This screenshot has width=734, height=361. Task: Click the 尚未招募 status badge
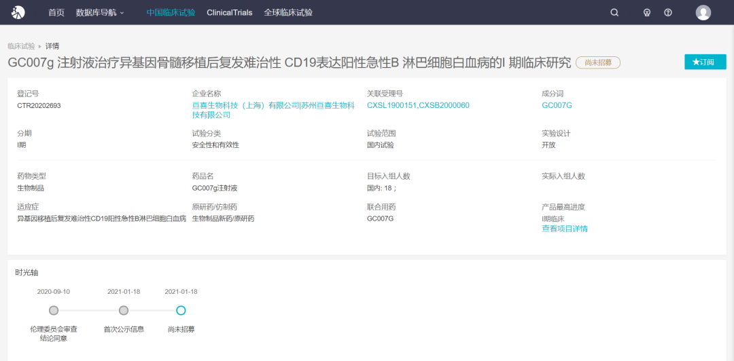click(x=598, y=62)
